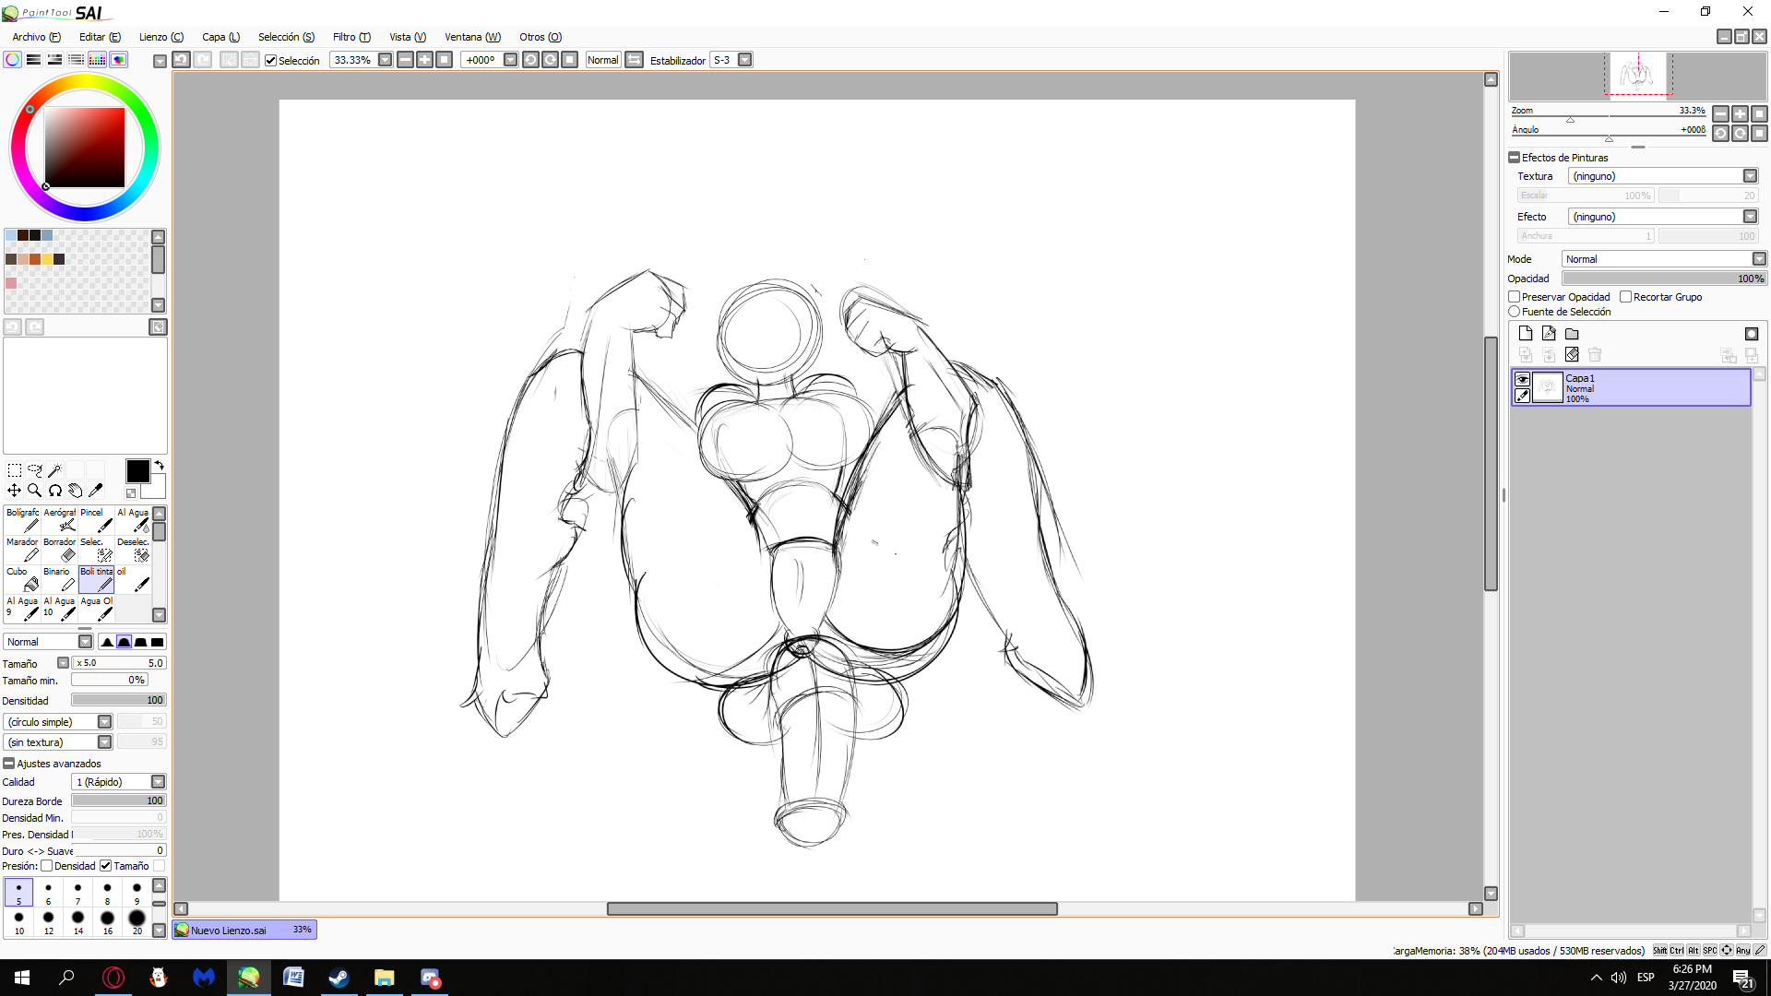
Task: Select the hand pan tool
Action: (75, 491)
